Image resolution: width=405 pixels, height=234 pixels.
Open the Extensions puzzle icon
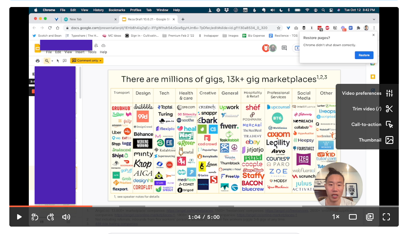pos(358,28)
